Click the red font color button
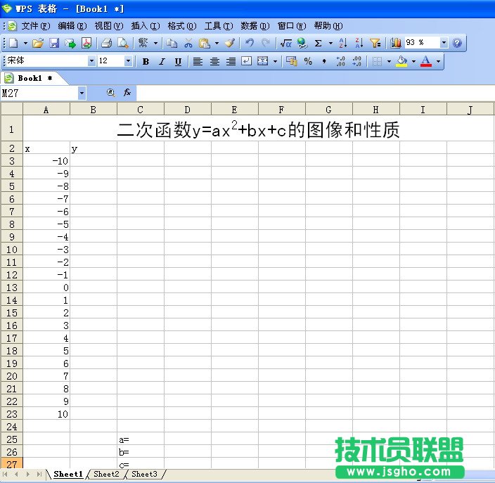This screenshot has width=495, height=483. tap(426, 61)
